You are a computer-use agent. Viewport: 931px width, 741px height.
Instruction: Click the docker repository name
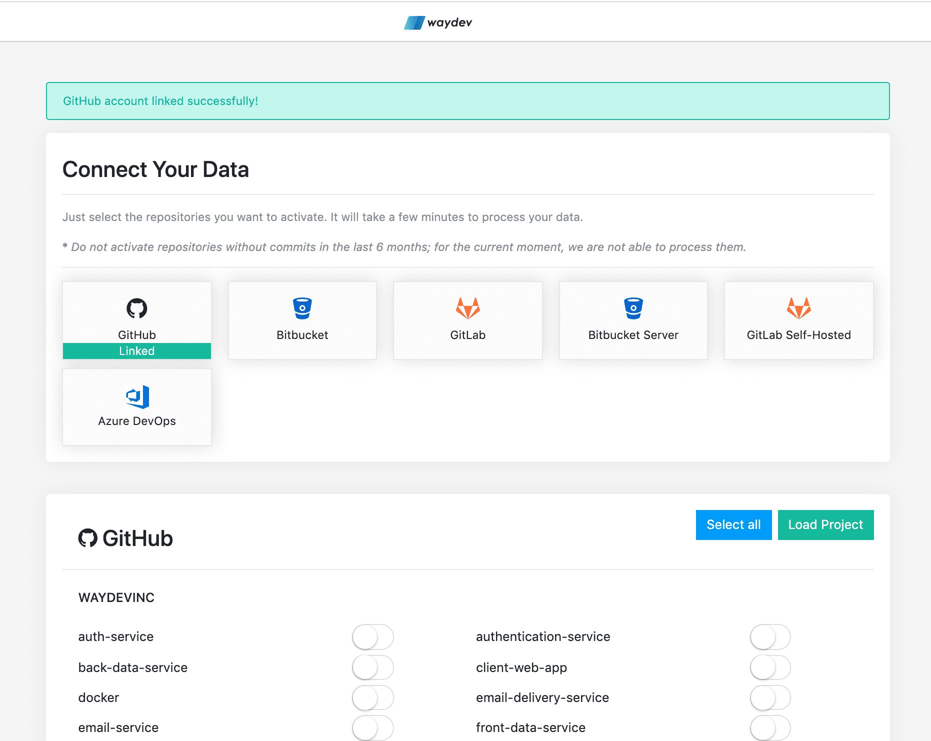(x=99, y=697)
